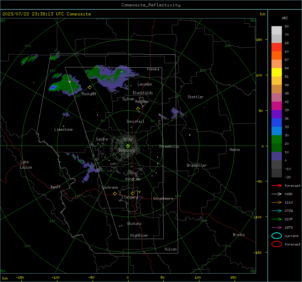Click the Hanna label

[x=235, y=150]
